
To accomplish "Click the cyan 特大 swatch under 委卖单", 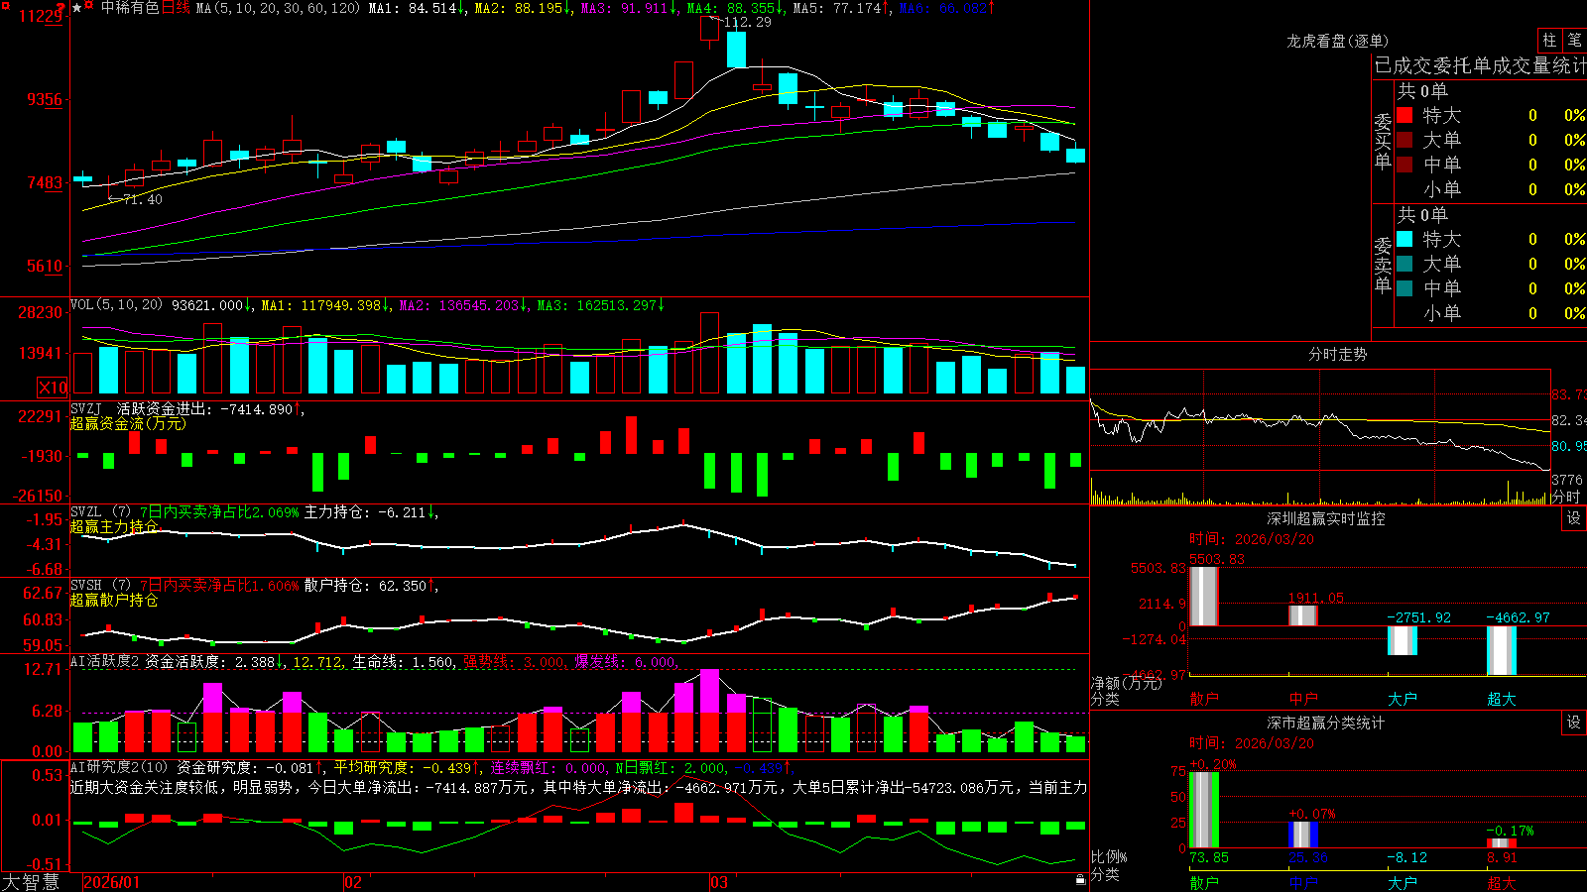I will (x=1404, y=239).
